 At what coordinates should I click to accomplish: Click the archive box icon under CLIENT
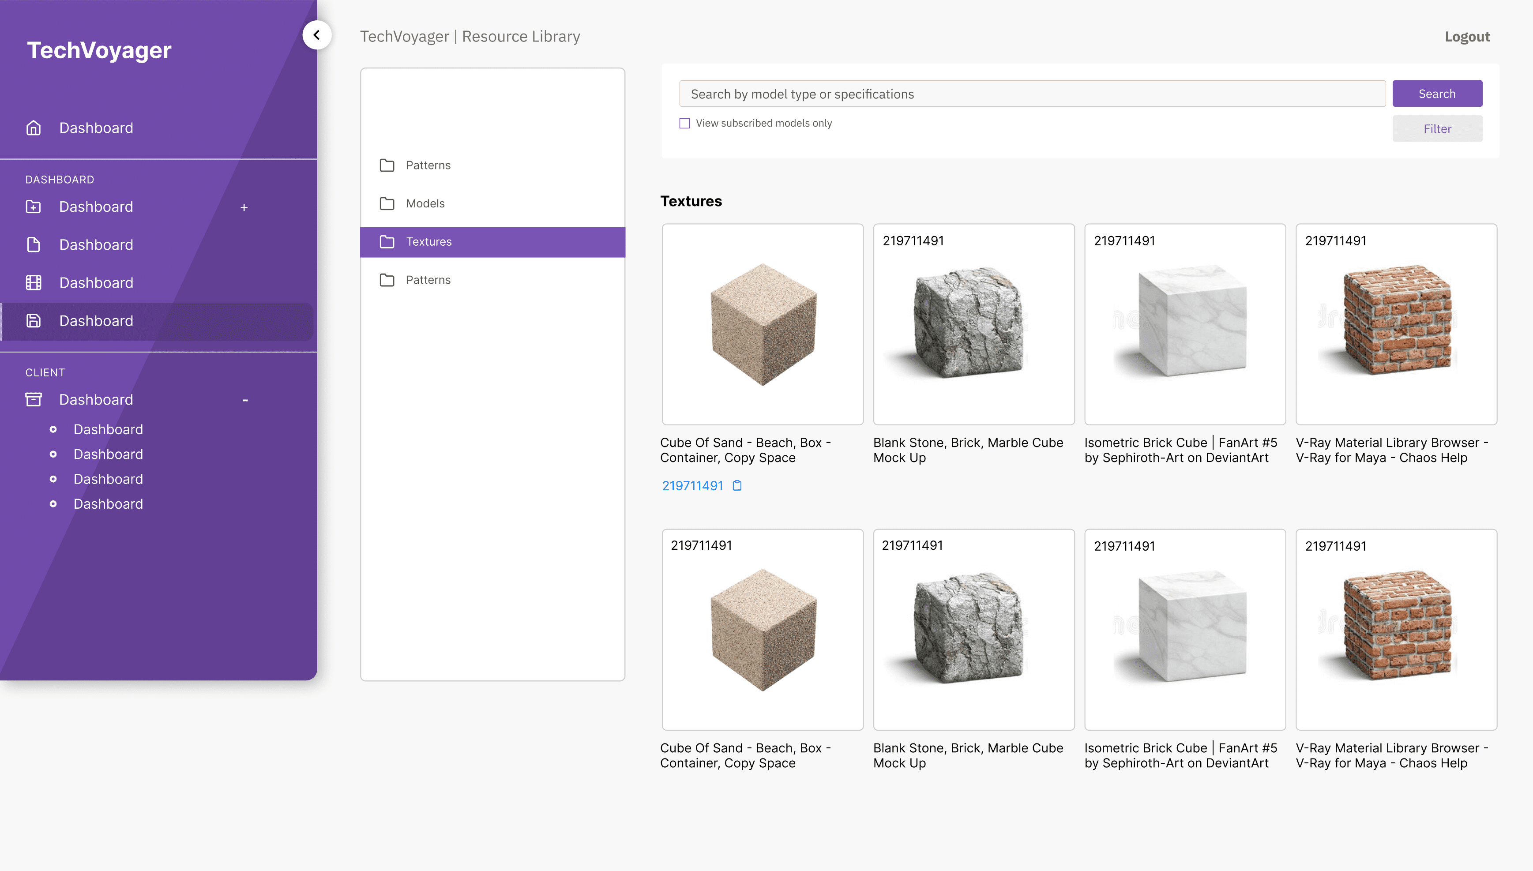[x=34, y=400]
